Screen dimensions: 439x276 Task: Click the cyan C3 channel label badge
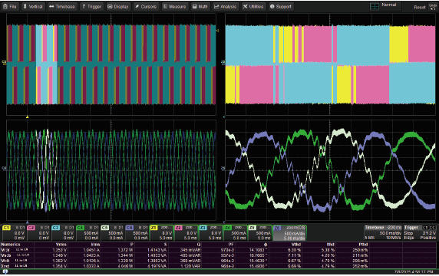55,228
